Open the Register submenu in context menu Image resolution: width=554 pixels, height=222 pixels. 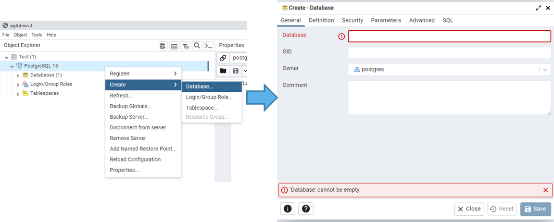[x=143, y=74]
